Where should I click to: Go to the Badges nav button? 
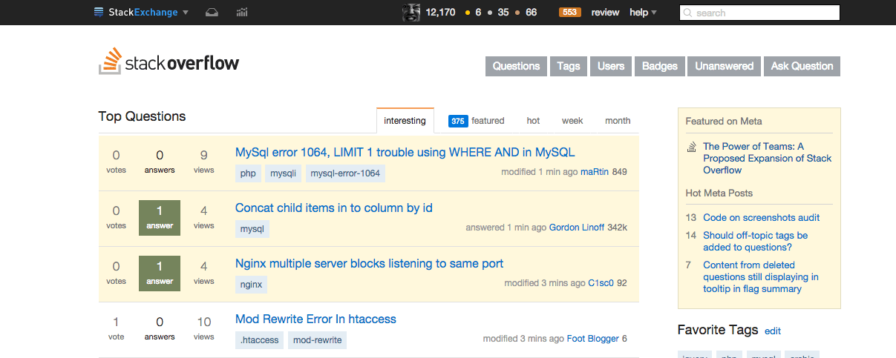point(660,66)
